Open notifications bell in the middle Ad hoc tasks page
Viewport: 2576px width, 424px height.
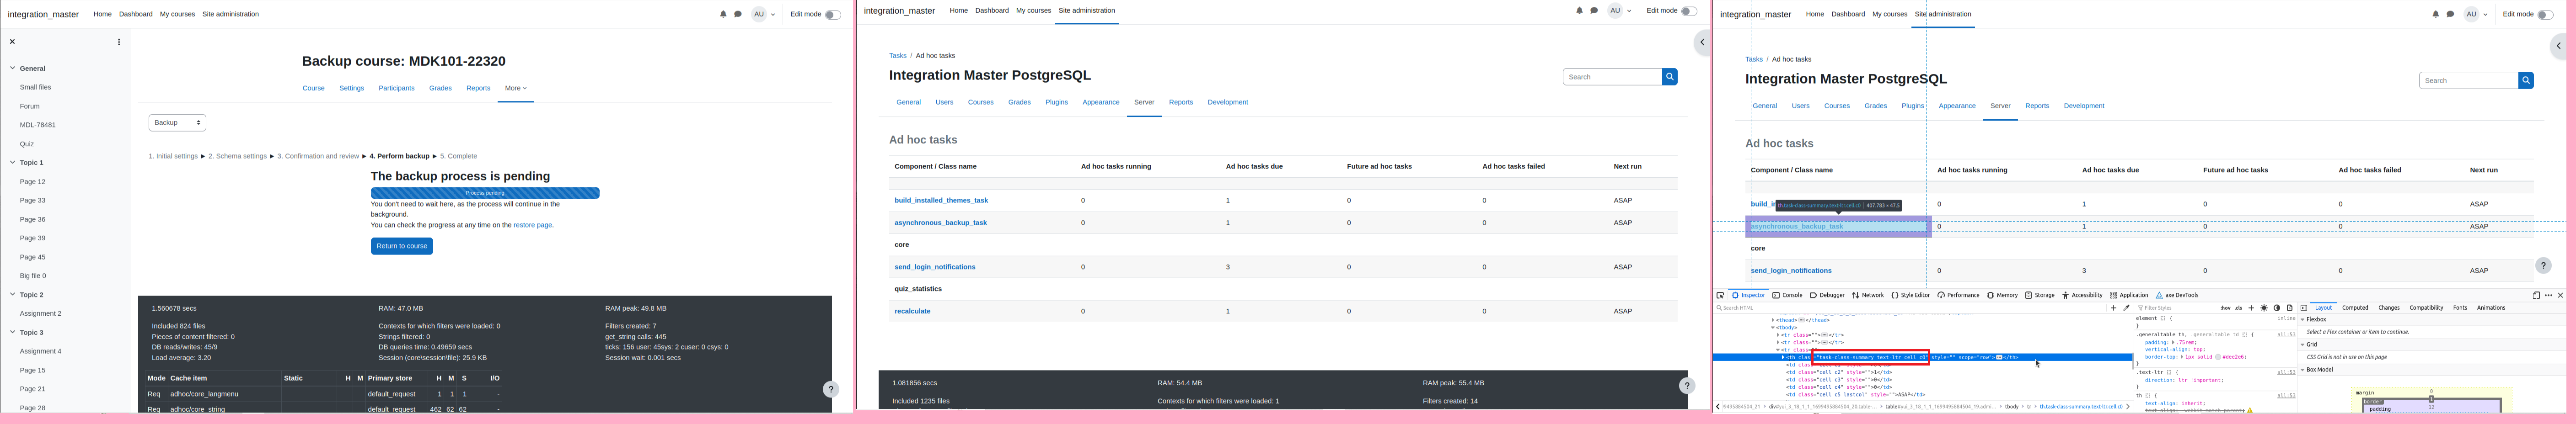pos(1579,10)
